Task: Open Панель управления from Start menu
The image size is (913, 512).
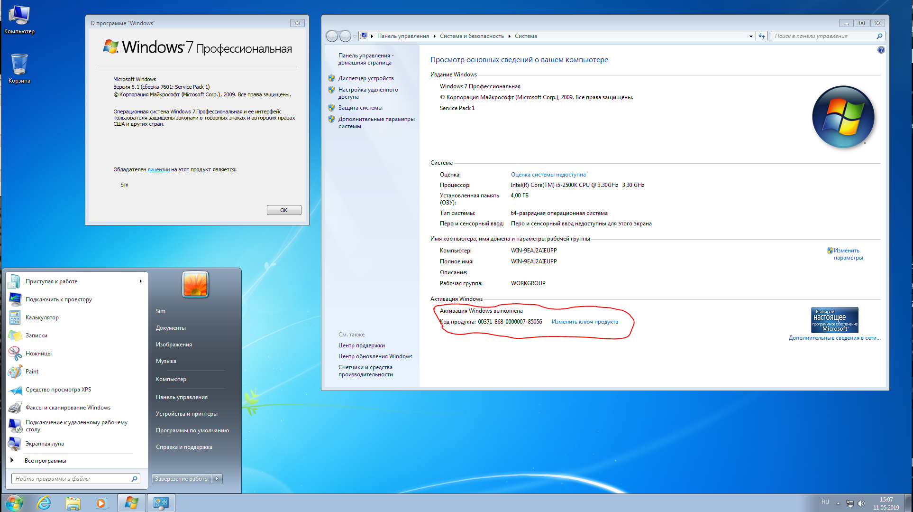Action: [x=182, y=397]
